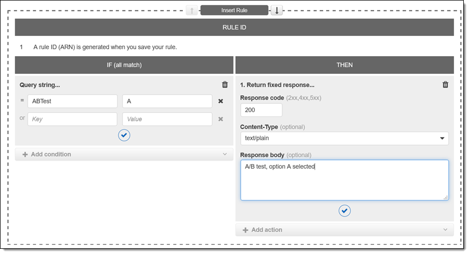Click the Insert Rule button
Image resolution: width=469 pixels, height=254 pixels.
(x=234, y=10)
